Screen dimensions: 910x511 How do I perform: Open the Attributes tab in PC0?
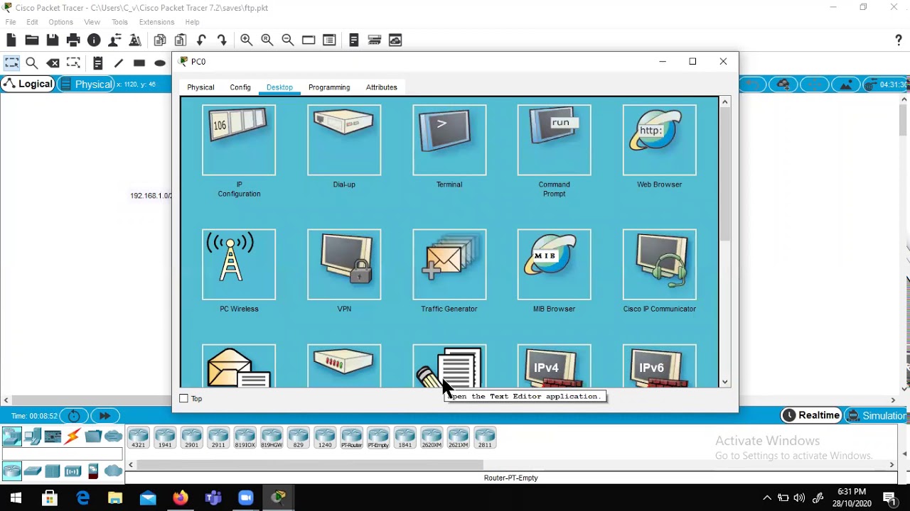click(382, 87)
